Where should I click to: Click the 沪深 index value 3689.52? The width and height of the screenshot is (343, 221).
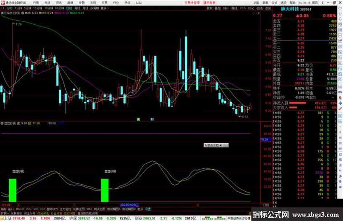[x=84, y=218]
